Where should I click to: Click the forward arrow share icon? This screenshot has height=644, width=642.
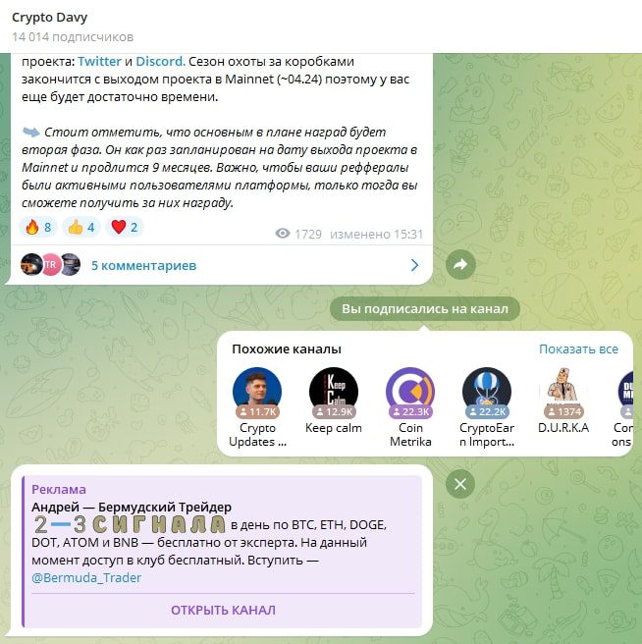tap(460, 264)
